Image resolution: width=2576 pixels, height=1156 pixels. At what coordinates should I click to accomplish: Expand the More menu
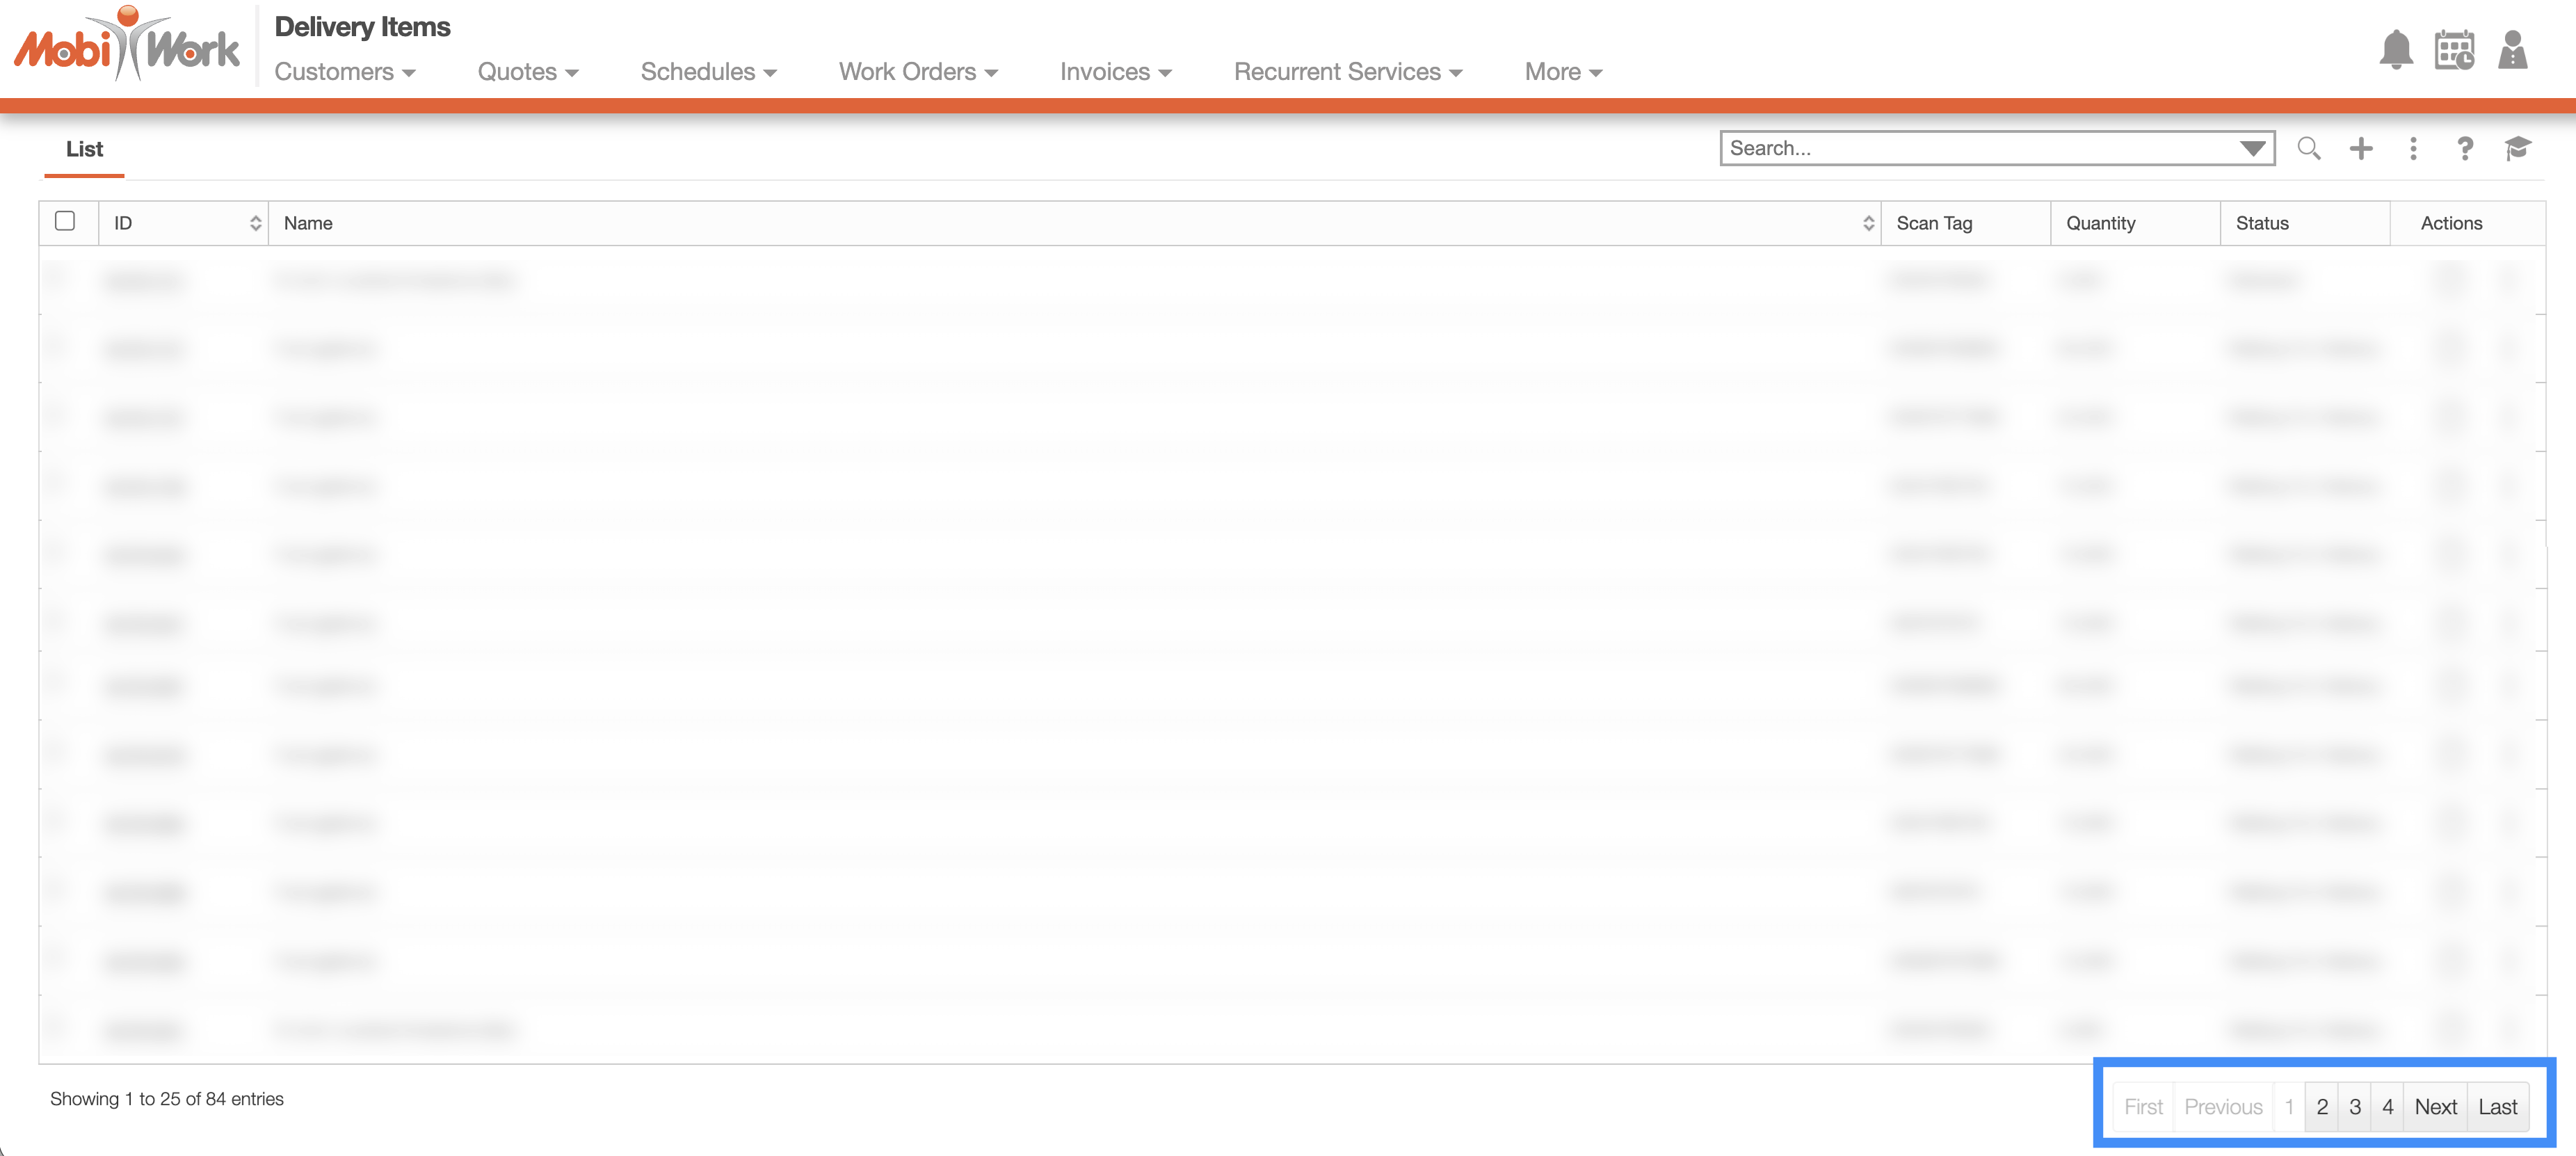click(x=1564, y=72)
